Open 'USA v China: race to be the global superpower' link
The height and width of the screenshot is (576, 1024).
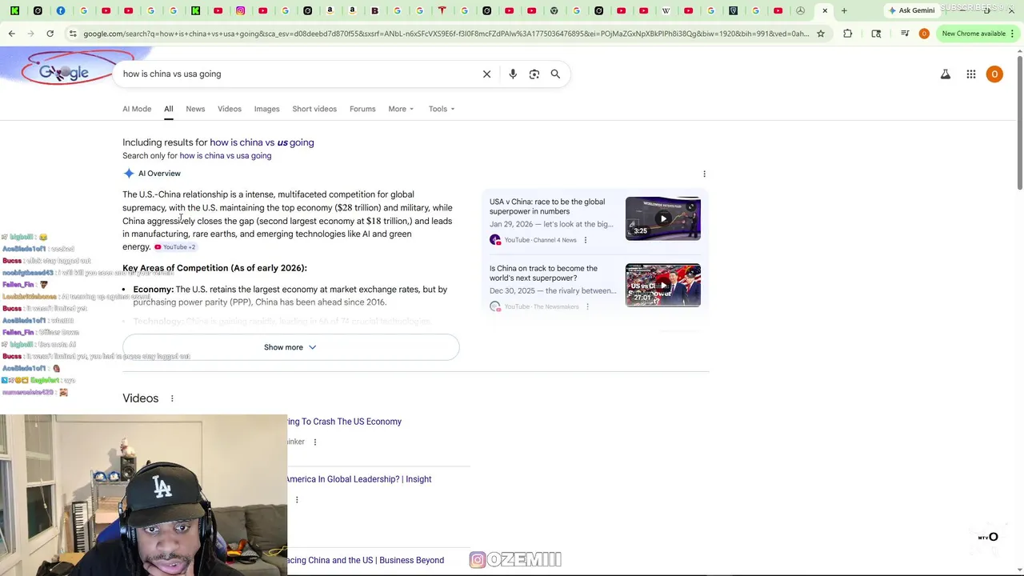click(547, 206)
